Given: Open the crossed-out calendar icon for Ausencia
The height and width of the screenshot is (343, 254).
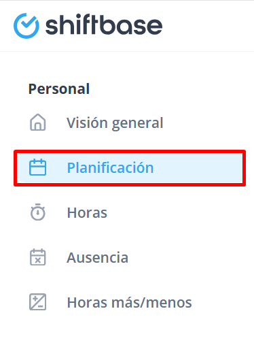Looking at the screenshot, I should pos(38,257).
